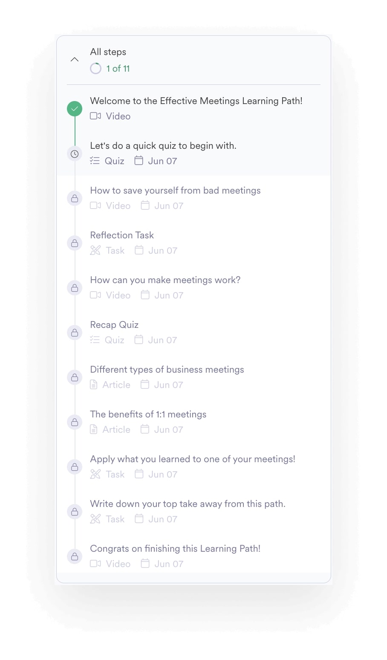Select the highlighted step Let's do a quick quiz
387x660 pixels.
pyautogui.click(x=163, y=145)
